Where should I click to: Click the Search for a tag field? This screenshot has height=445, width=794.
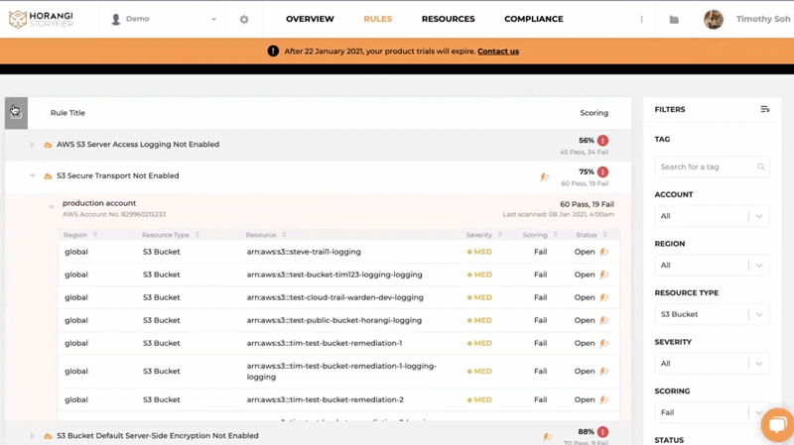712,167
